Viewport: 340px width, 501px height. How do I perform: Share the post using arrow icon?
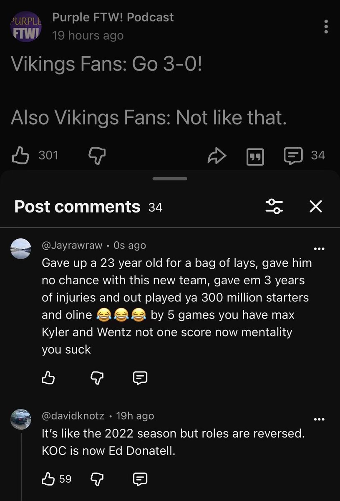217,156
